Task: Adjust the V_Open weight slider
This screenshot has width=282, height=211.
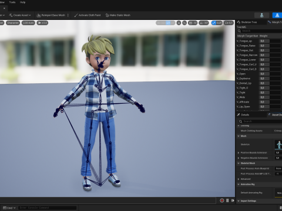Action: point(270,74)
